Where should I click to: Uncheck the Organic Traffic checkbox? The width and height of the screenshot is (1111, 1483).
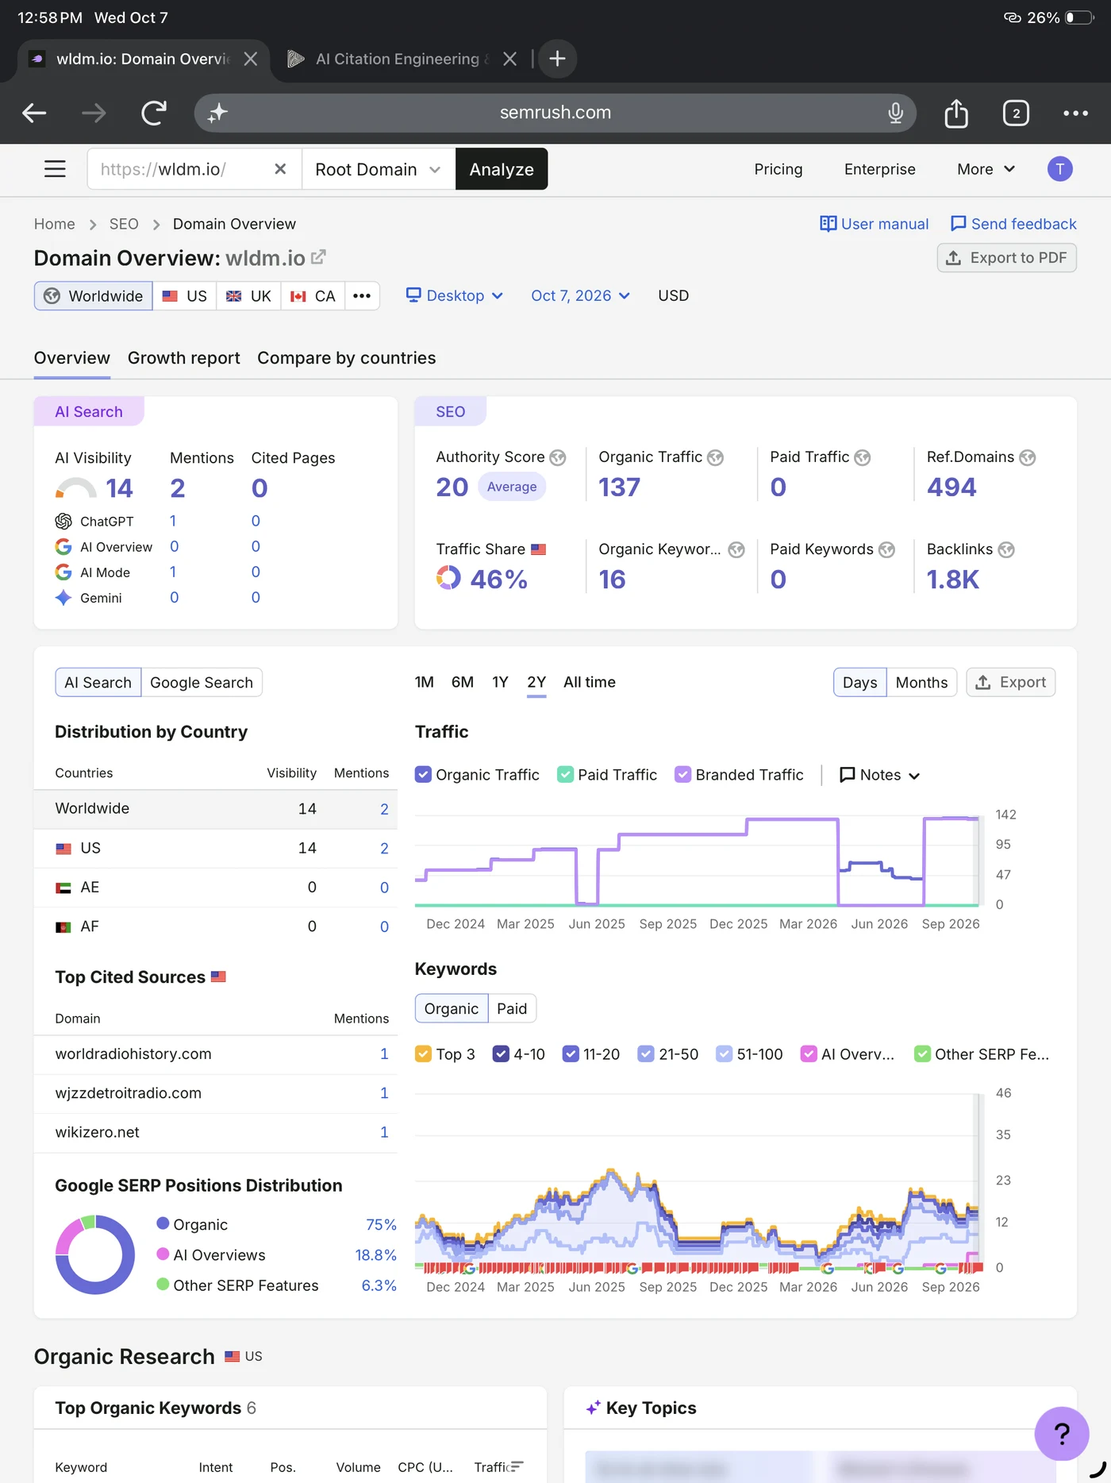coord(423,774)
